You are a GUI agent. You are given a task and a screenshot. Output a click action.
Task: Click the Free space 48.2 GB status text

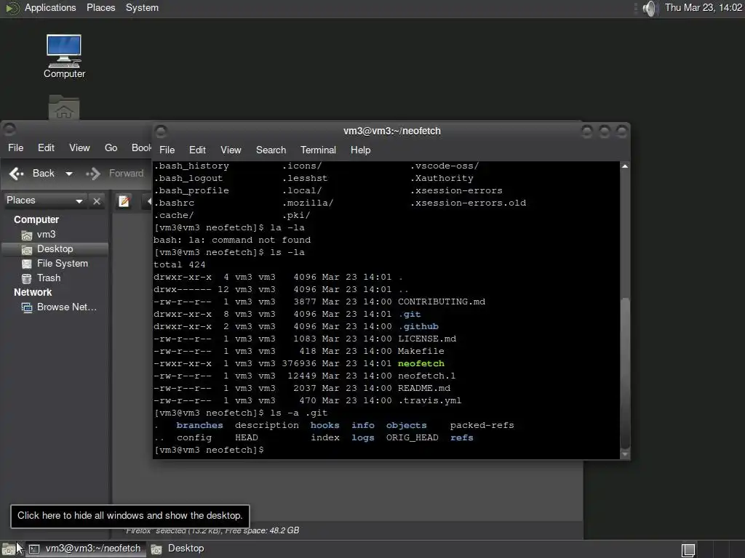262,530
